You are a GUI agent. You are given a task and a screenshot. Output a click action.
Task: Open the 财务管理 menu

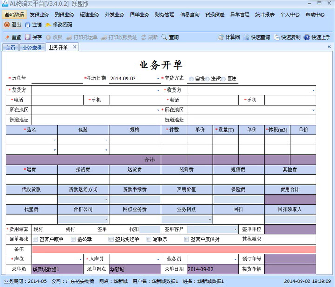pyautogui.click(x=164, y=14)
